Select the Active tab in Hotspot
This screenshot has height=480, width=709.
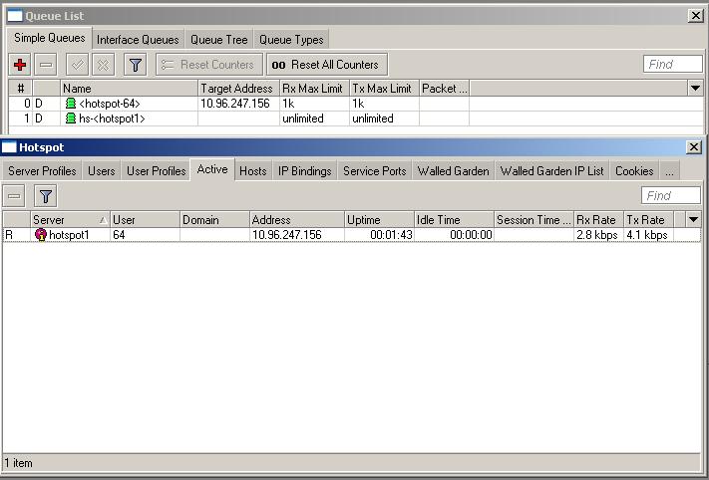tap(212, 169)
